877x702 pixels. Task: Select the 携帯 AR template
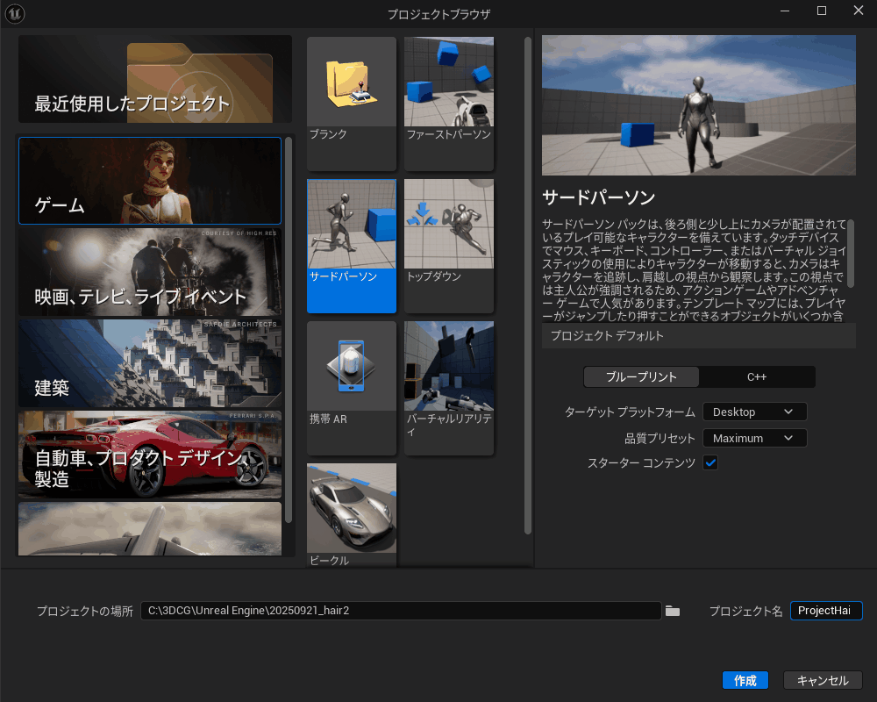351,367
